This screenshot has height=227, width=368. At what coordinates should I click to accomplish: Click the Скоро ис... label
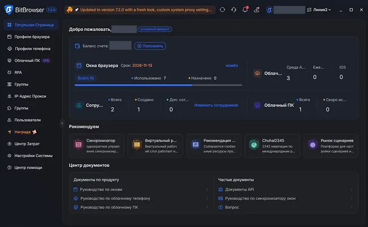pos(335,100)
